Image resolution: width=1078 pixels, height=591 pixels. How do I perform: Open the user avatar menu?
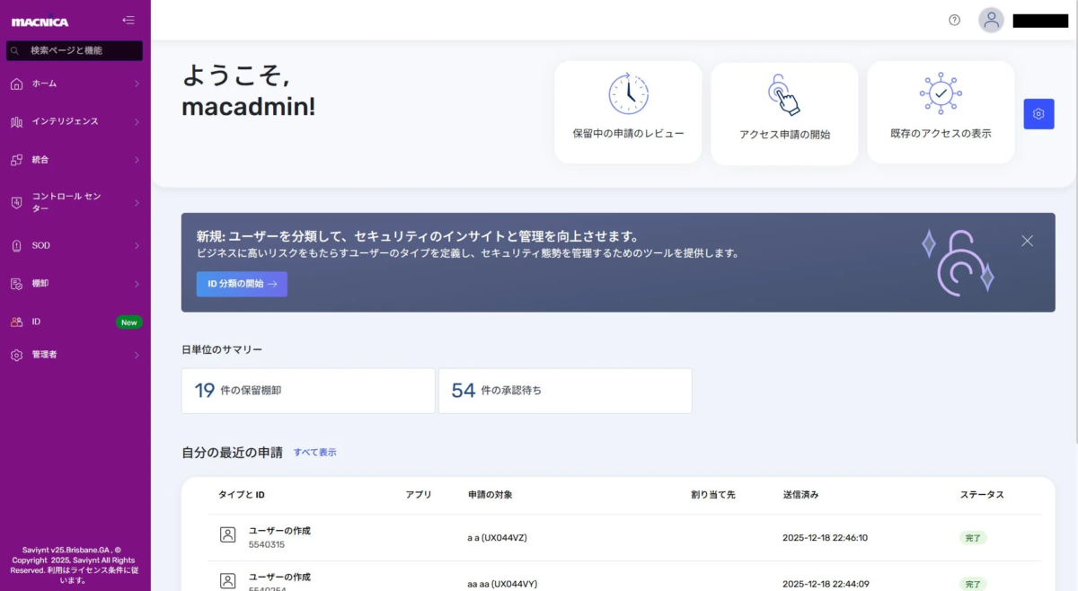pos(991,20)
